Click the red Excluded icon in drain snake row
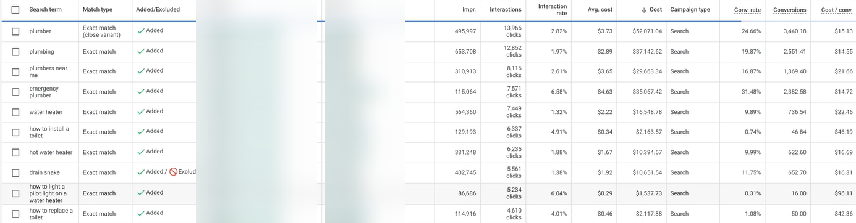Viewport: 856px width, 223px height. [174, 172]
